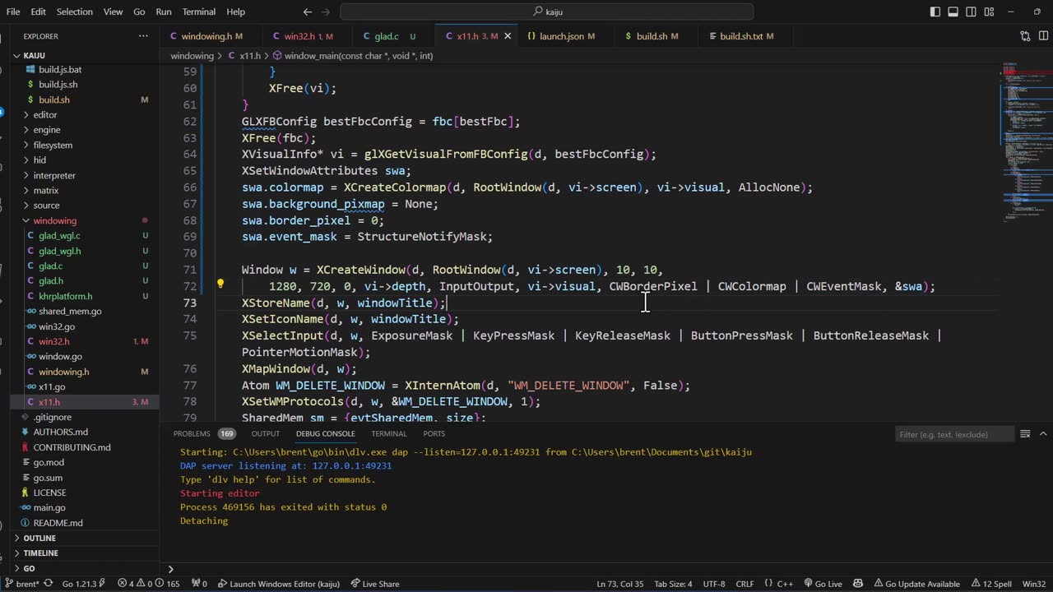Screen dimensions: 1053x592
Task: Open README.md in the explorer
Action: click(x=58, y=523)
